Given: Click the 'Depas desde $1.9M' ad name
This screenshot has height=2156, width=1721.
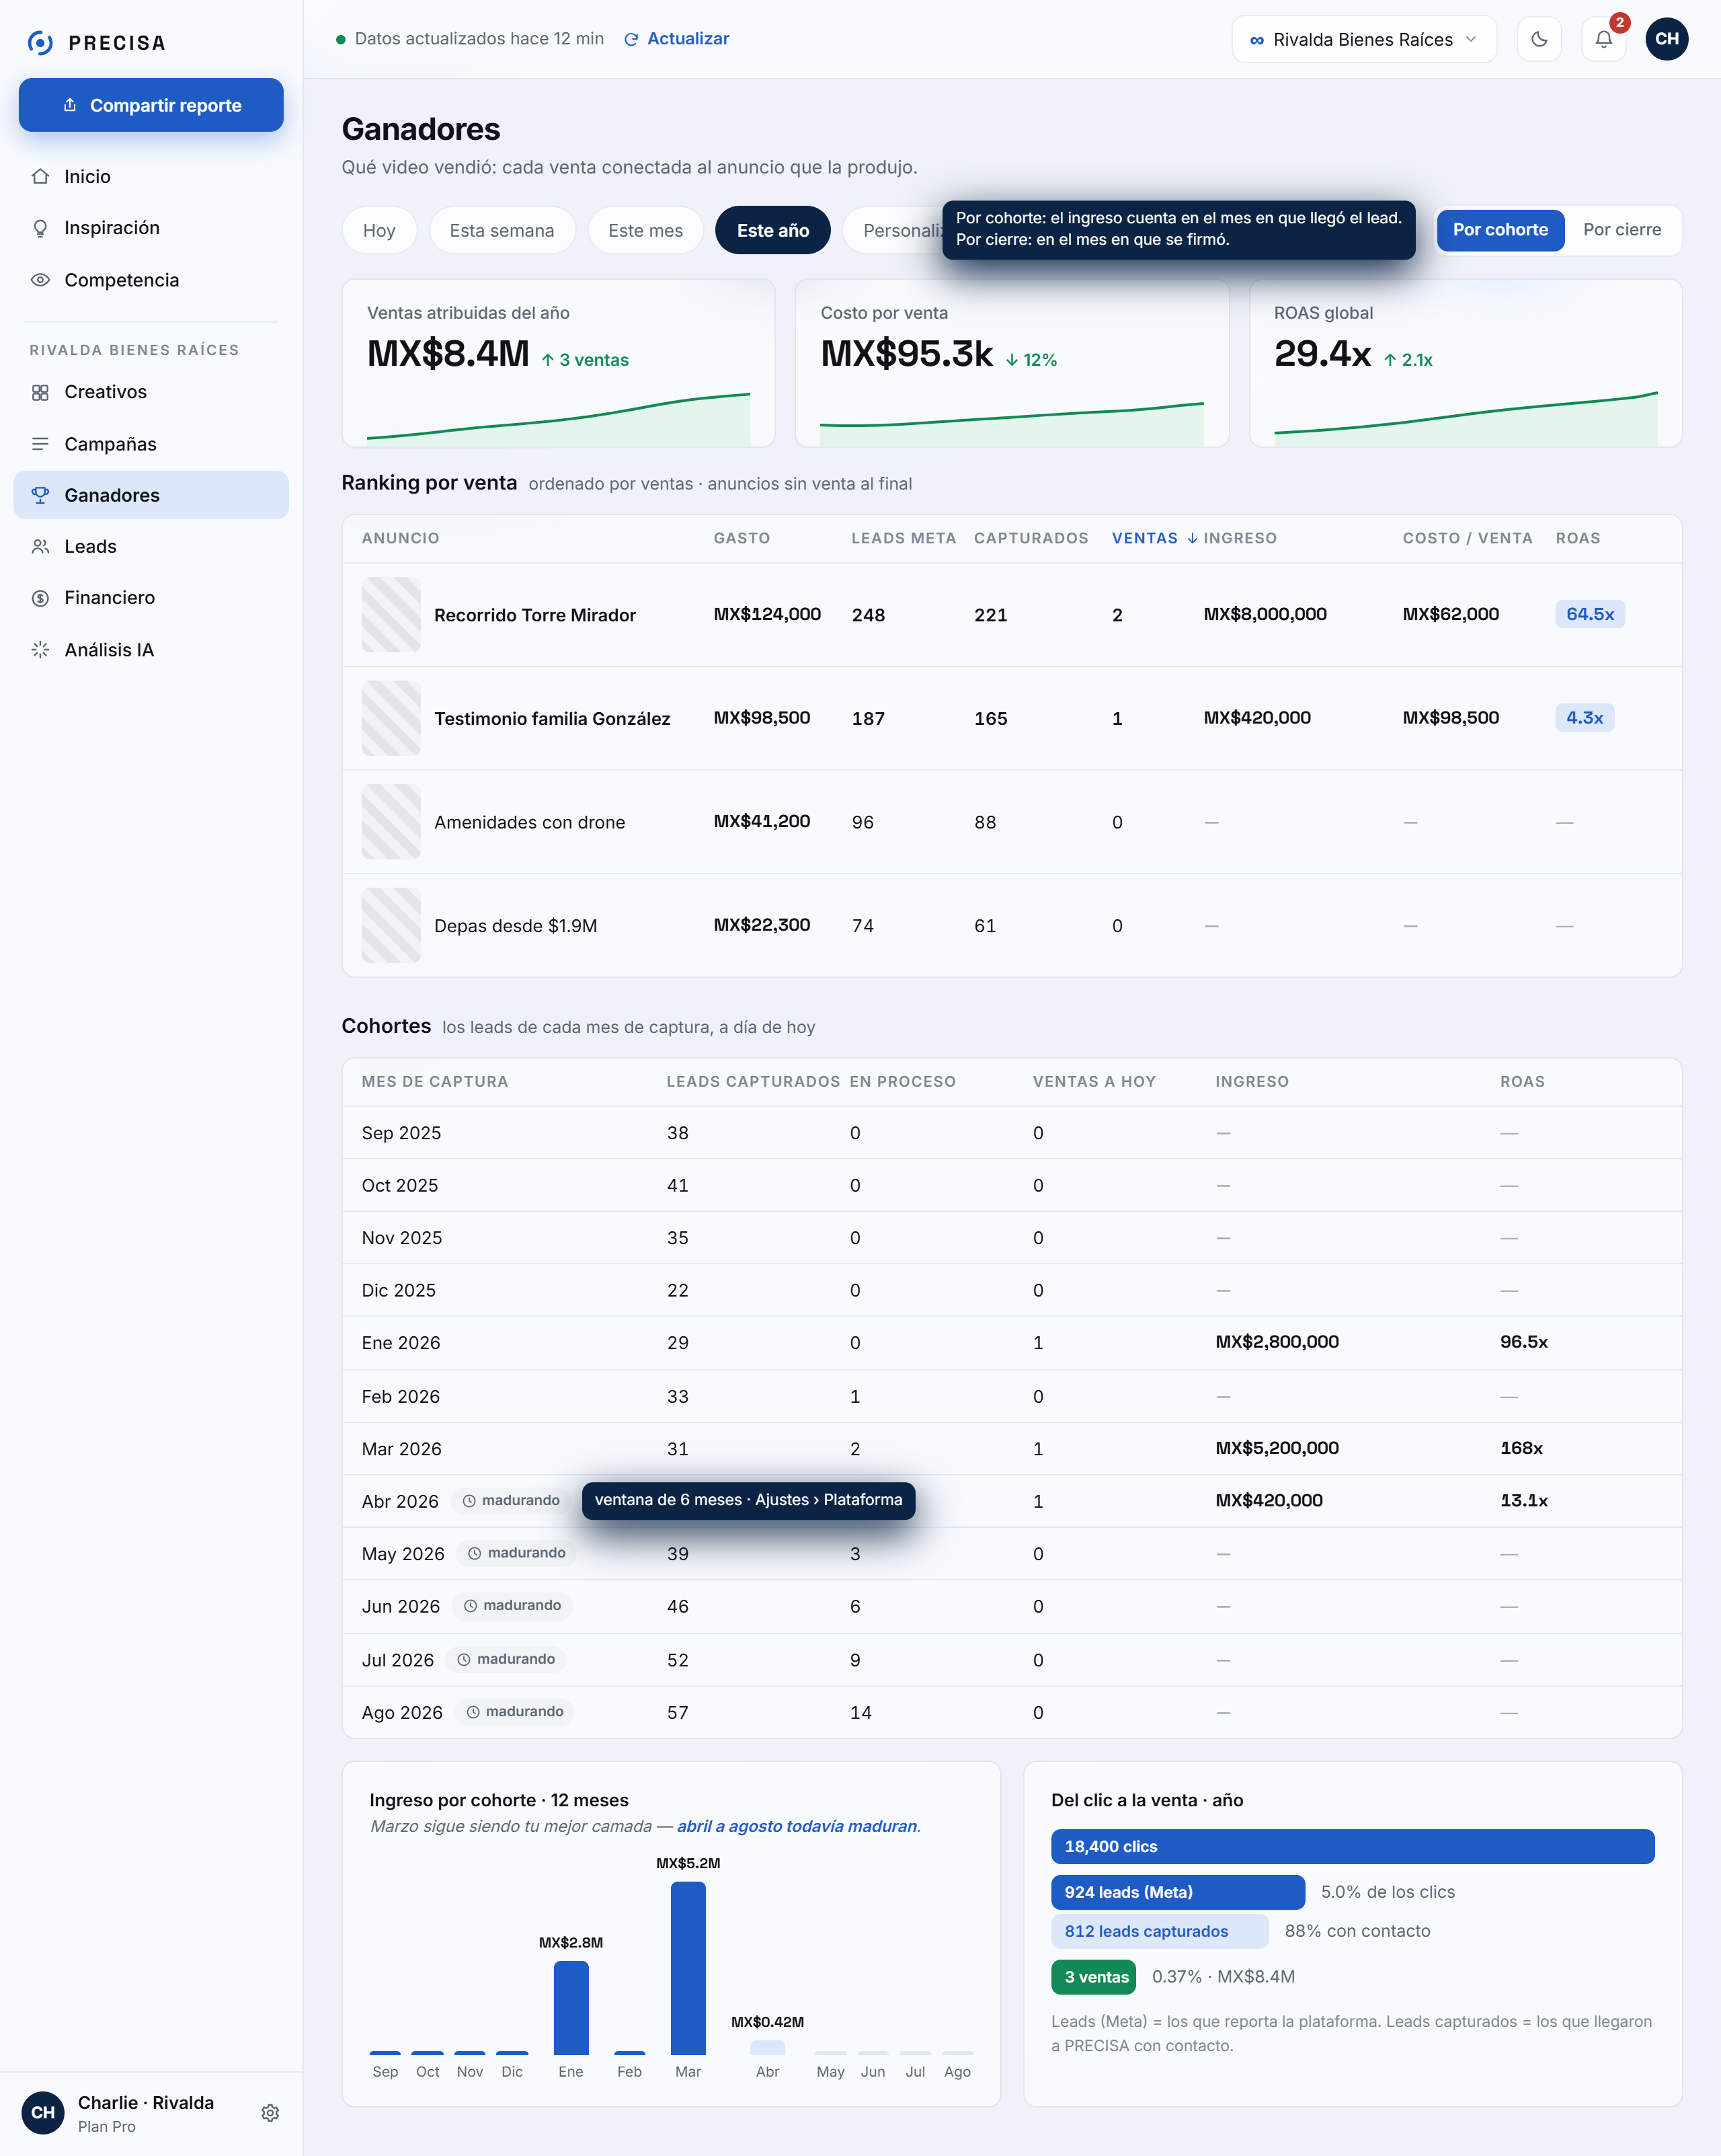Looking at the screenshot, I should click(516, 925).
